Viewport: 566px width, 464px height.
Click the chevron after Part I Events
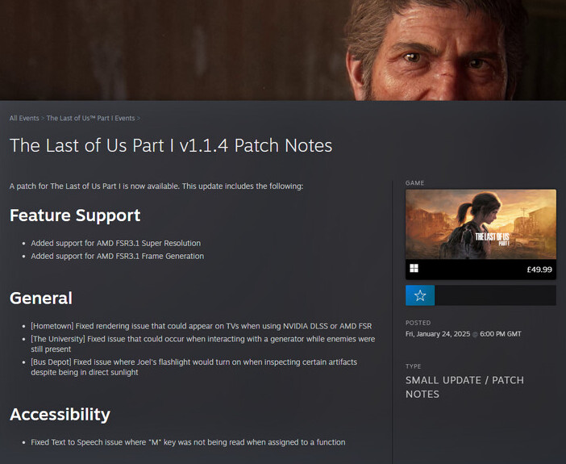[138, 118]
